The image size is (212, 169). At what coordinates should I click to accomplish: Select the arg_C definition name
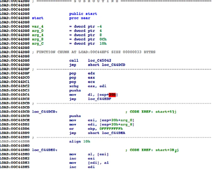[38, 44]
